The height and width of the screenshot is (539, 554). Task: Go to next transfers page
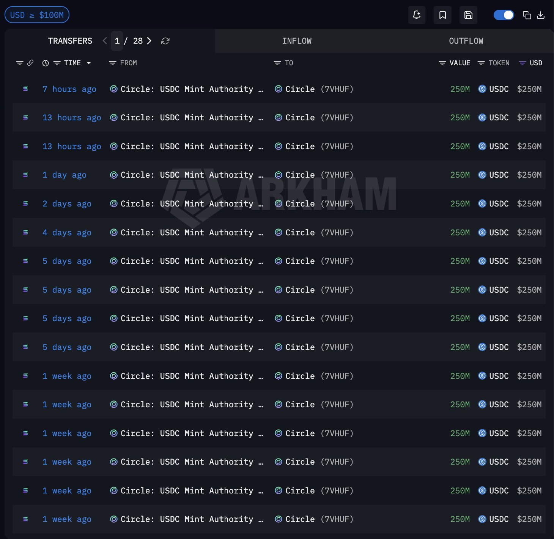point(149,41)
